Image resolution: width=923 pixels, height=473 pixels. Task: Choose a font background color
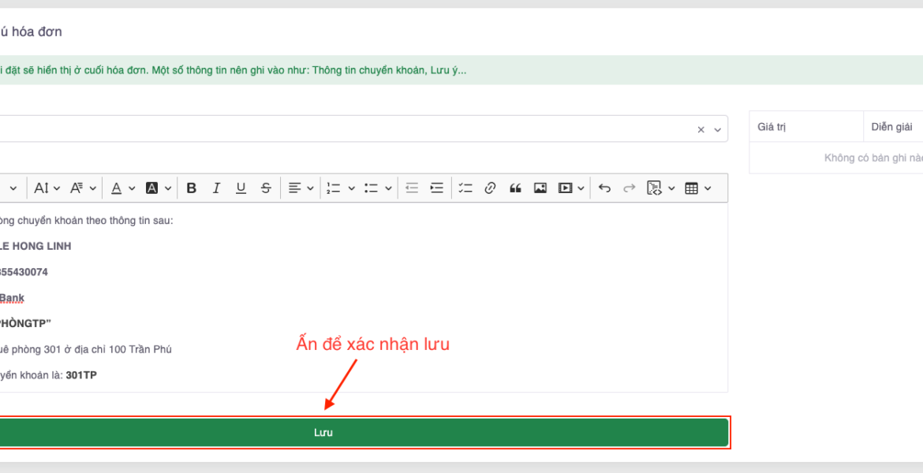pyautogui.click(x=158, y=188)
